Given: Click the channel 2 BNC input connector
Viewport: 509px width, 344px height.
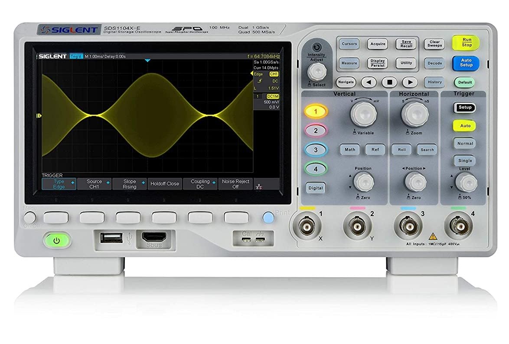Looking at the screenshot, I should coord(357,226).
